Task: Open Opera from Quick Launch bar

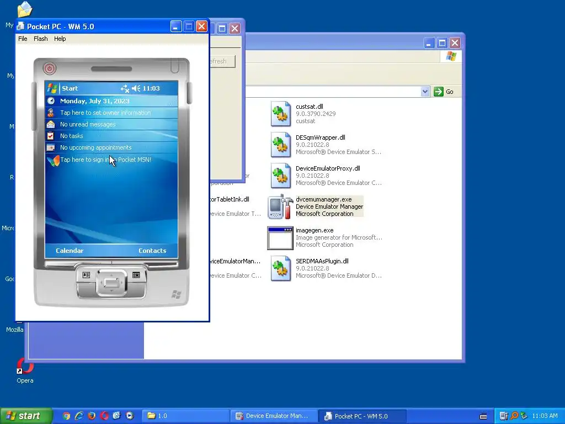Action: (x=104, y=416)
